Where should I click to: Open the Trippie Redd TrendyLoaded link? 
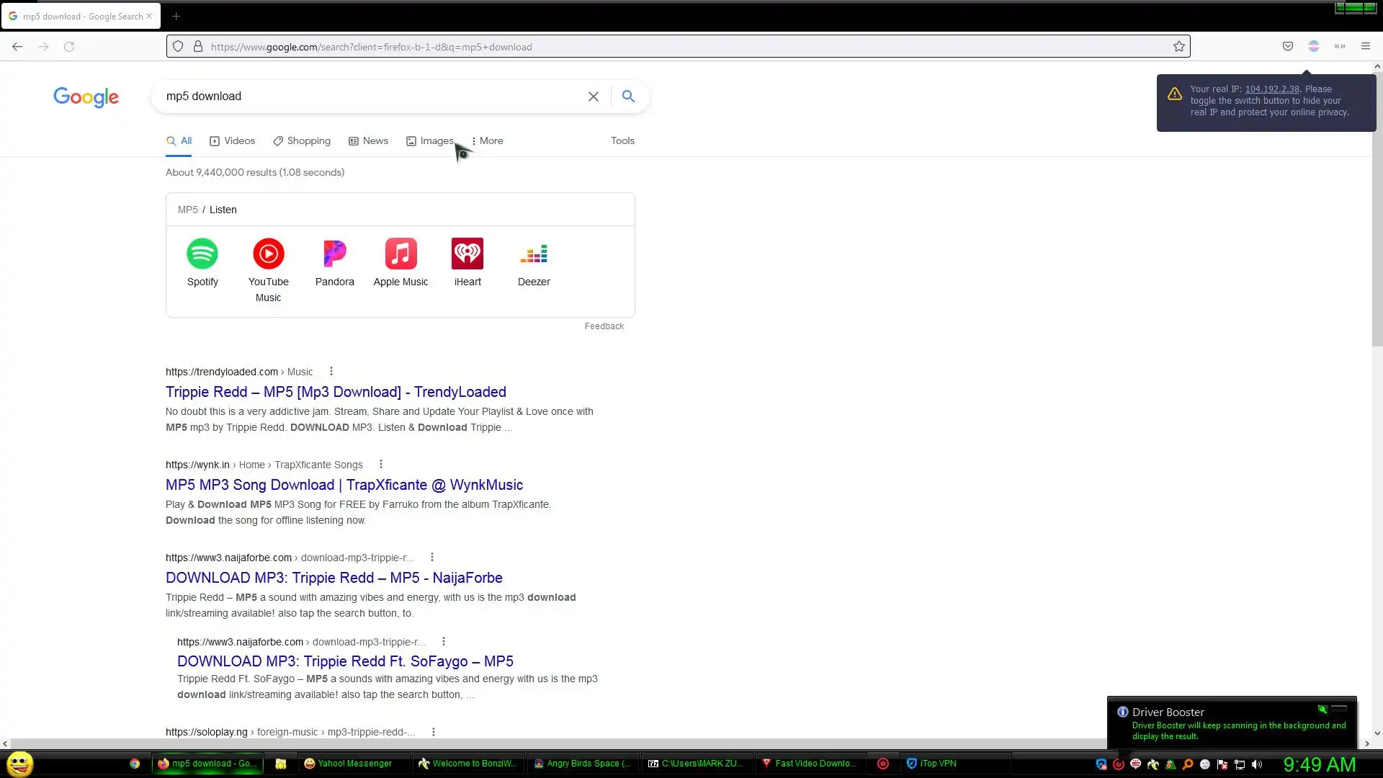tap(336, 392)
